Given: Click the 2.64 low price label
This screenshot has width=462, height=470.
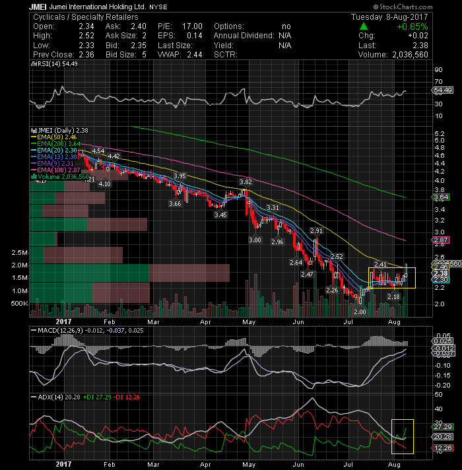Looking at the screenshot, I should (296, 263).
